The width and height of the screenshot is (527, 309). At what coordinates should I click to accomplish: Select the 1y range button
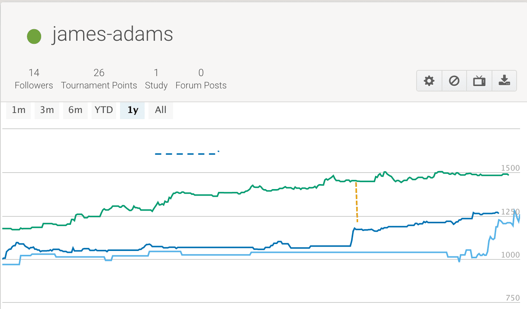pos(132,110)
